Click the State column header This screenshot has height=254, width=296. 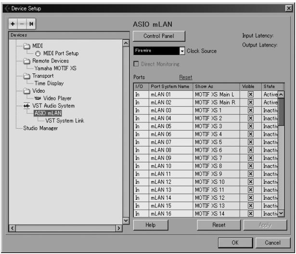(x=272, y=86)
